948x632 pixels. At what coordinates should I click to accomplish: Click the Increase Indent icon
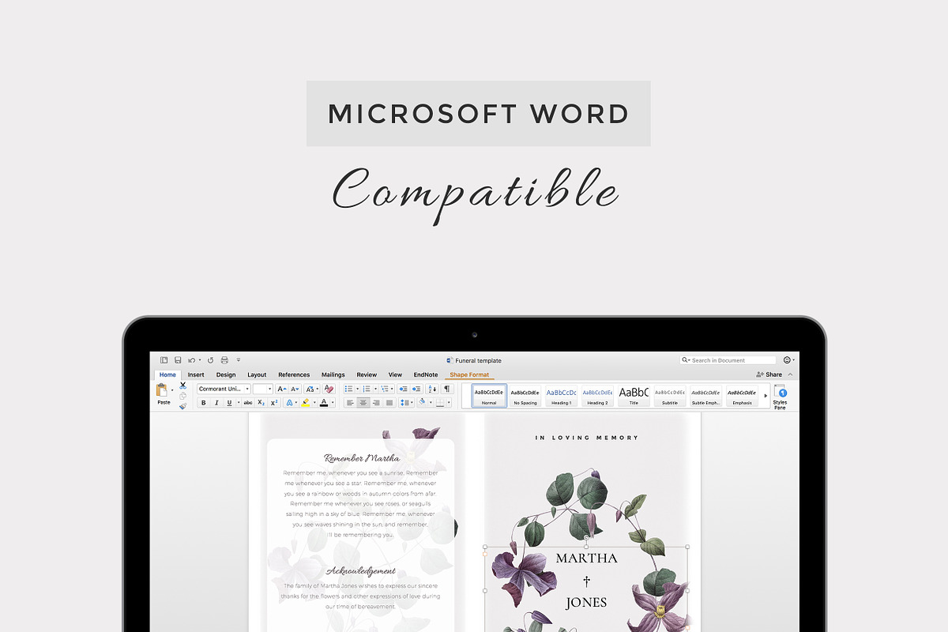tap(416, 389)
